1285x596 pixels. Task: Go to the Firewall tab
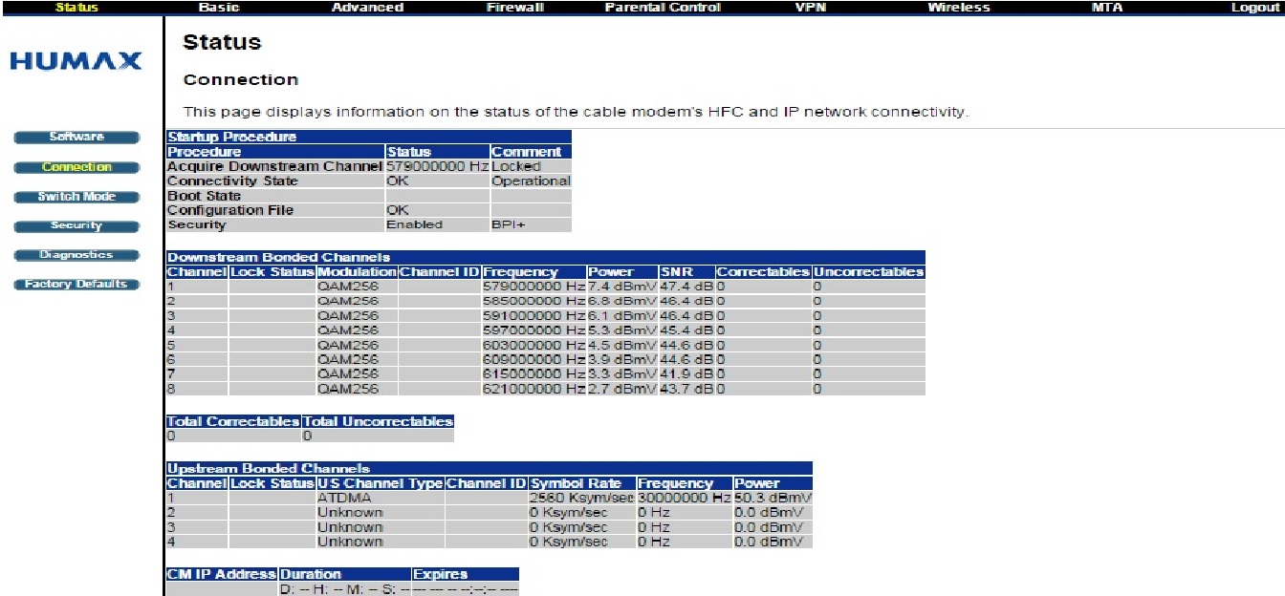[514, 7]
